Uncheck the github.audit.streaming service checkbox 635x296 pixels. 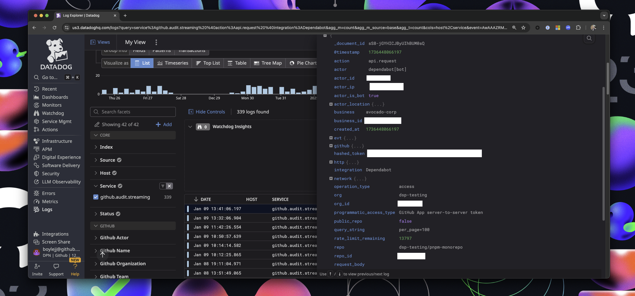coord(96,197)
